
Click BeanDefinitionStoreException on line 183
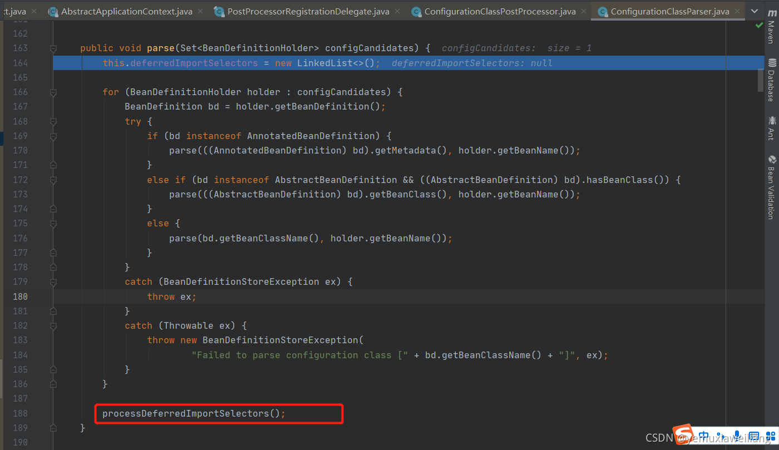point(280,340)
